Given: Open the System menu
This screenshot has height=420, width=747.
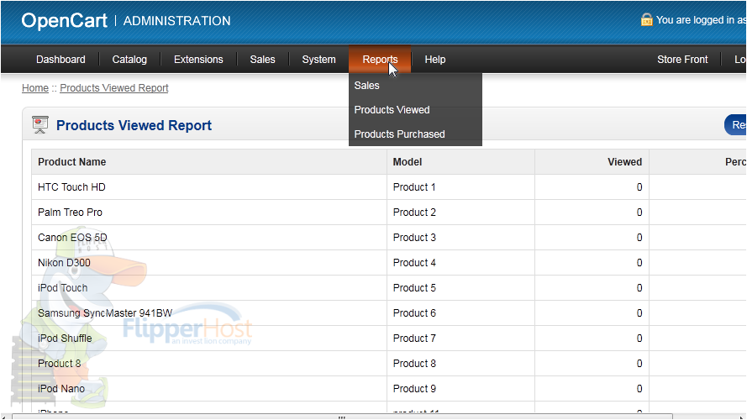Looking at the screenshot, I should click(318, 60).
